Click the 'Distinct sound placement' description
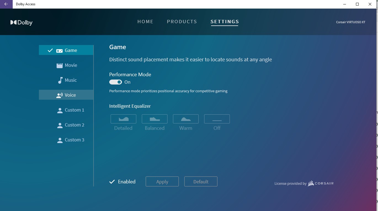Viewport: 378px width, 211px height. (x=191, y=60)
